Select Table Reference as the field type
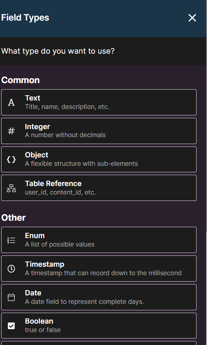 99,188
